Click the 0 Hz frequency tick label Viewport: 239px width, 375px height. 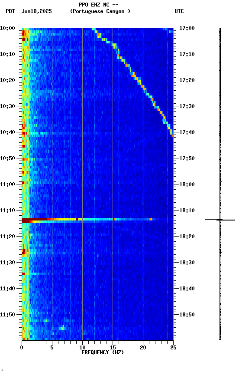(x=22, y=348)
